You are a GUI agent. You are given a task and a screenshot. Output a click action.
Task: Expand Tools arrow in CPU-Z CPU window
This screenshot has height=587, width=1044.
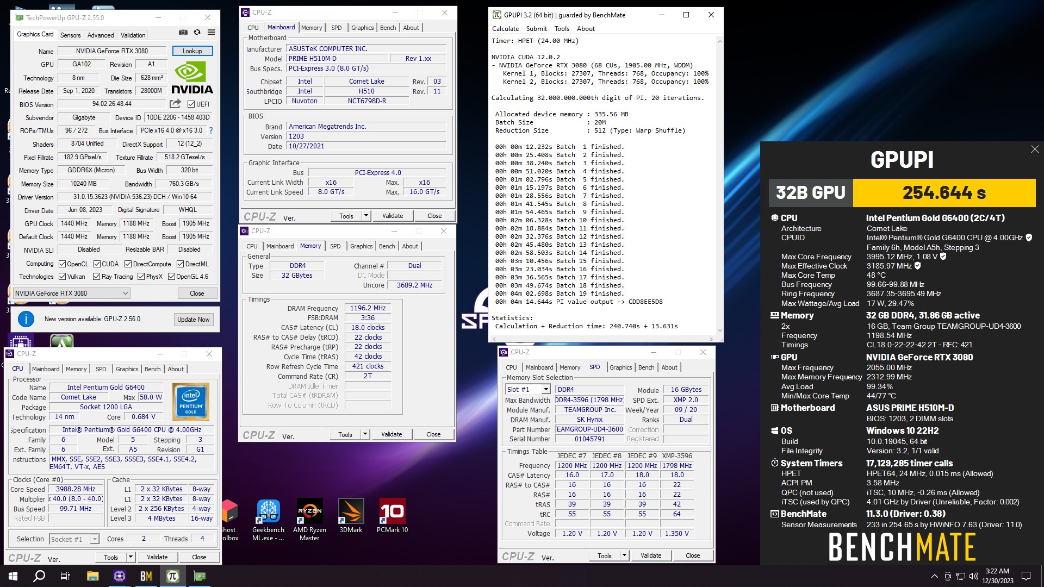pos(130,557)
